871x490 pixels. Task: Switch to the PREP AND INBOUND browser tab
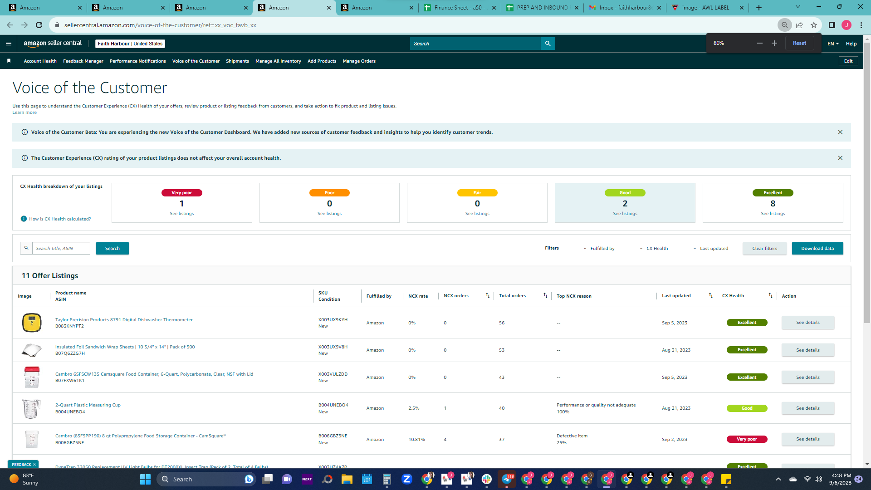542,8
